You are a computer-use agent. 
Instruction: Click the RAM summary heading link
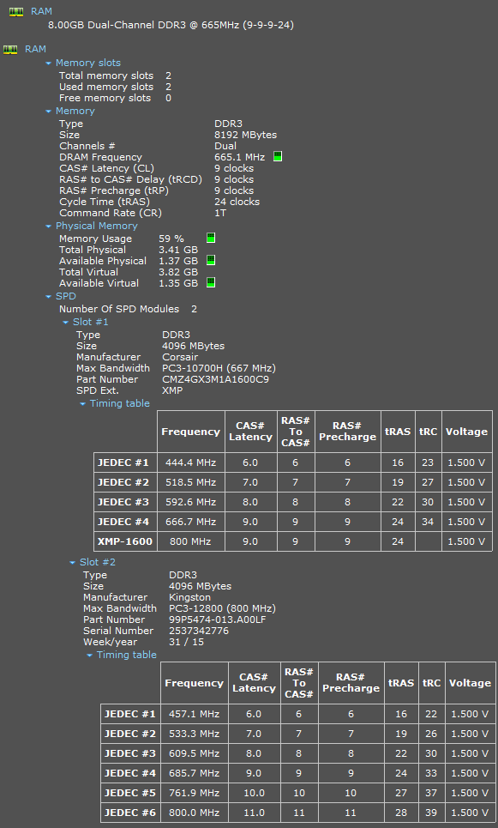(x=41, y=11)
